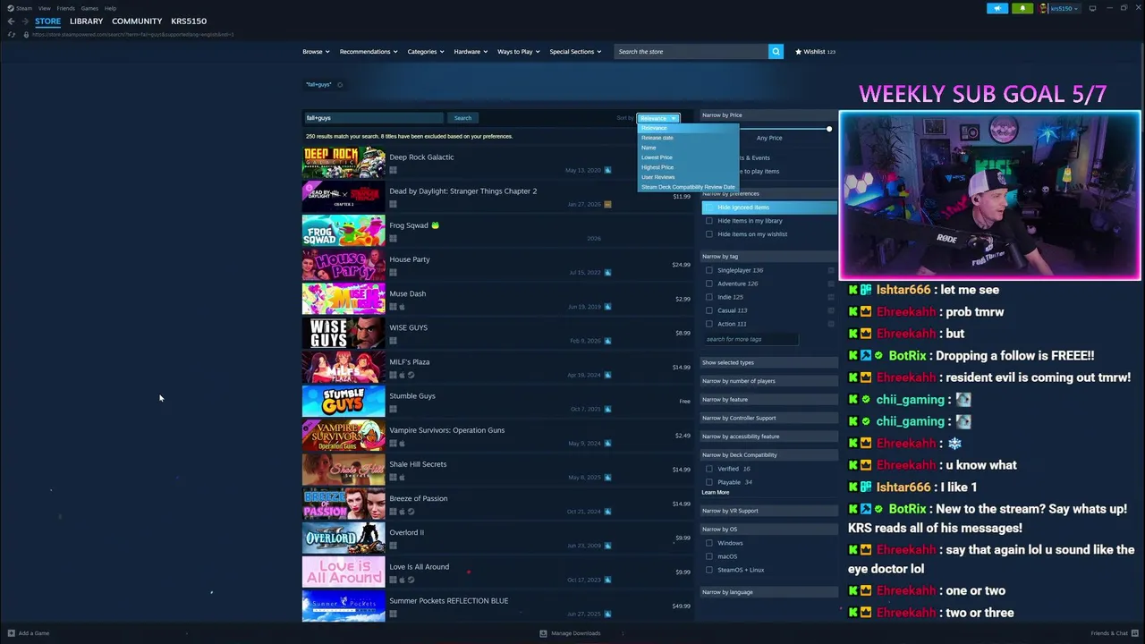Open the View menu
Image resolution: width=1145 pixels, height=644 pixels.
(x=44, y=8)
